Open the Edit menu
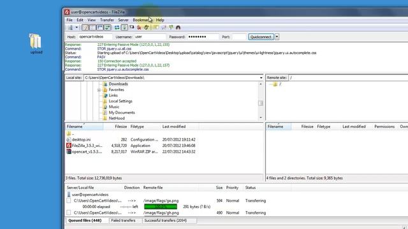The image size is (408, 229). (80, 20)
